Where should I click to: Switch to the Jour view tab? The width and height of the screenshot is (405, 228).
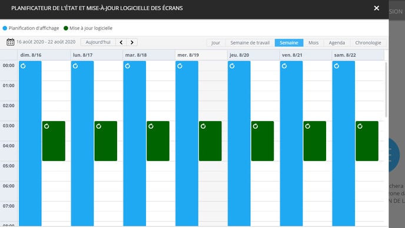pyautogui.click(x=215, y=43)
